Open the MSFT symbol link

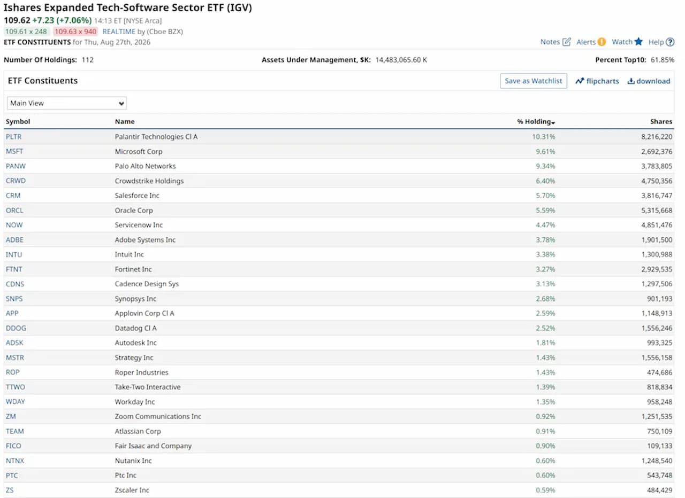14,152
